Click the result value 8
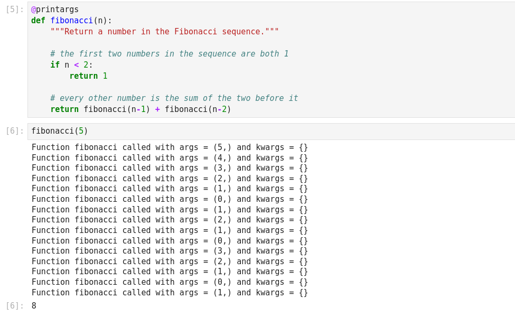 click(x=34, y=306)
